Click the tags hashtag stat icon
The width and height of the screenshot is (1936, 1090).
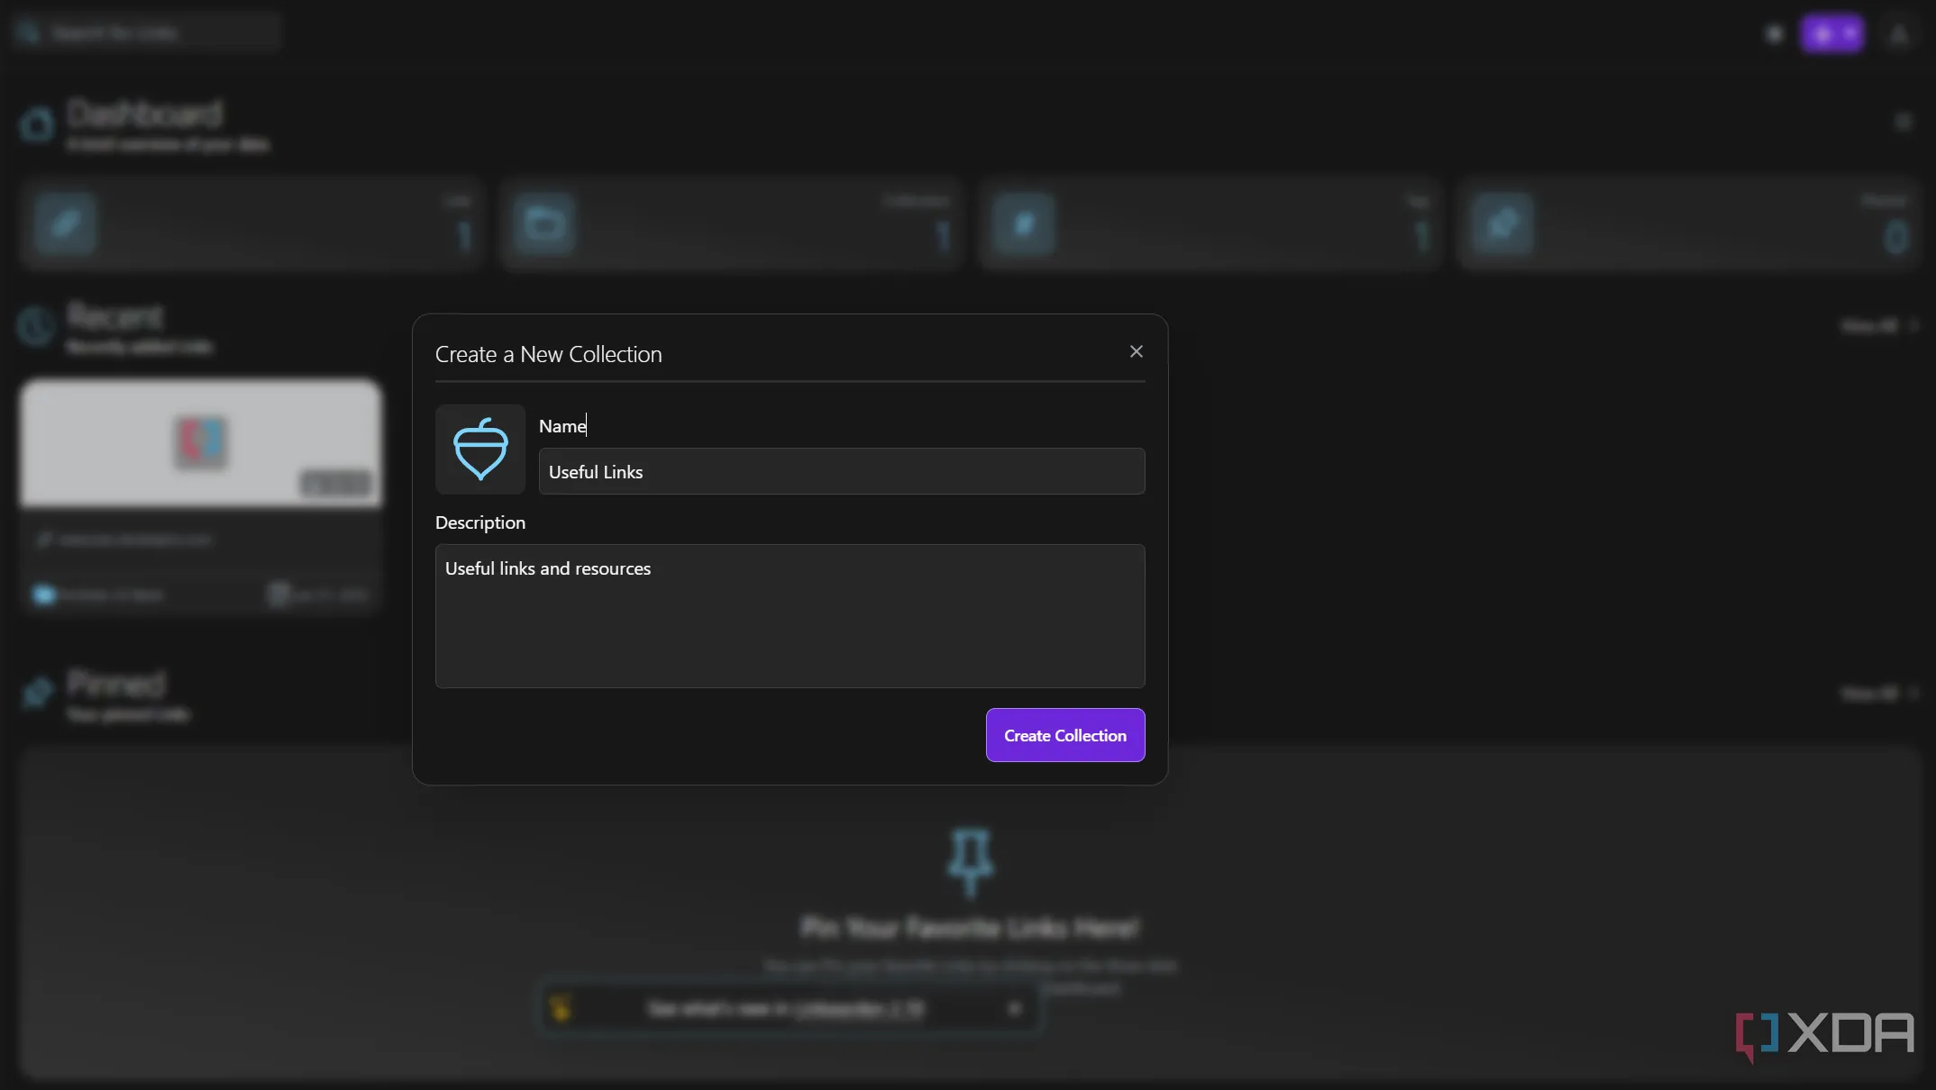1023,223
